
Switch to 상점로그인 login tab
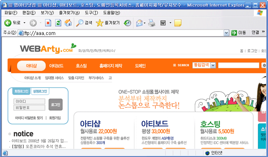click(39, 91)
